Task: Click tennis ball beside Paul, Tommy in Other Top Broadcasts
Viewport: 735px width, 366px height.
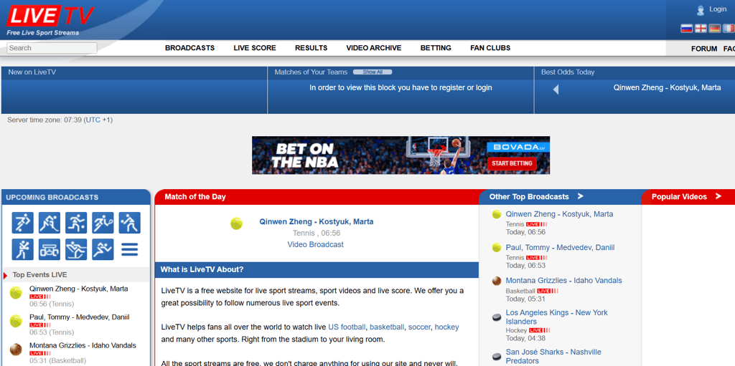Action: point(497,248)
